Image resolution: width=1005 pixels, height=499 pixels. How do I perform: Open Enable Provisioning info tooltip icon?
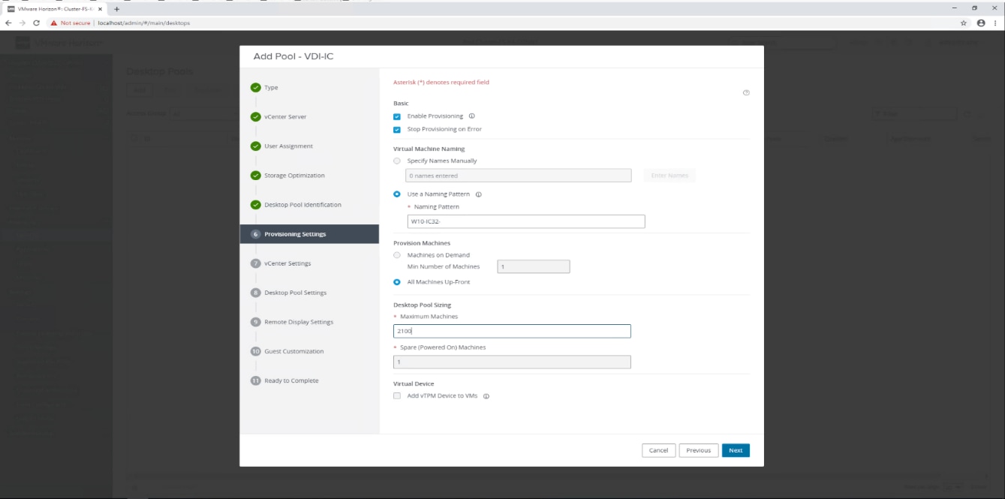pos(472,116)
